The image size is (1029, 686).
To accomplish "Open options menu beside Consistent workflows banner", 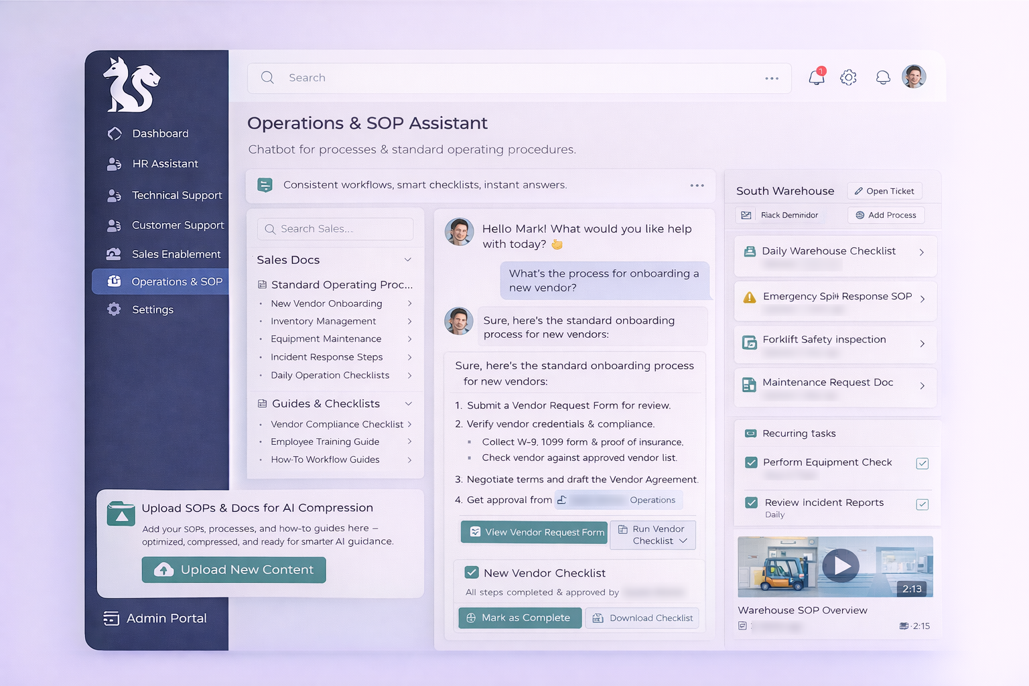I will [697, 186].
